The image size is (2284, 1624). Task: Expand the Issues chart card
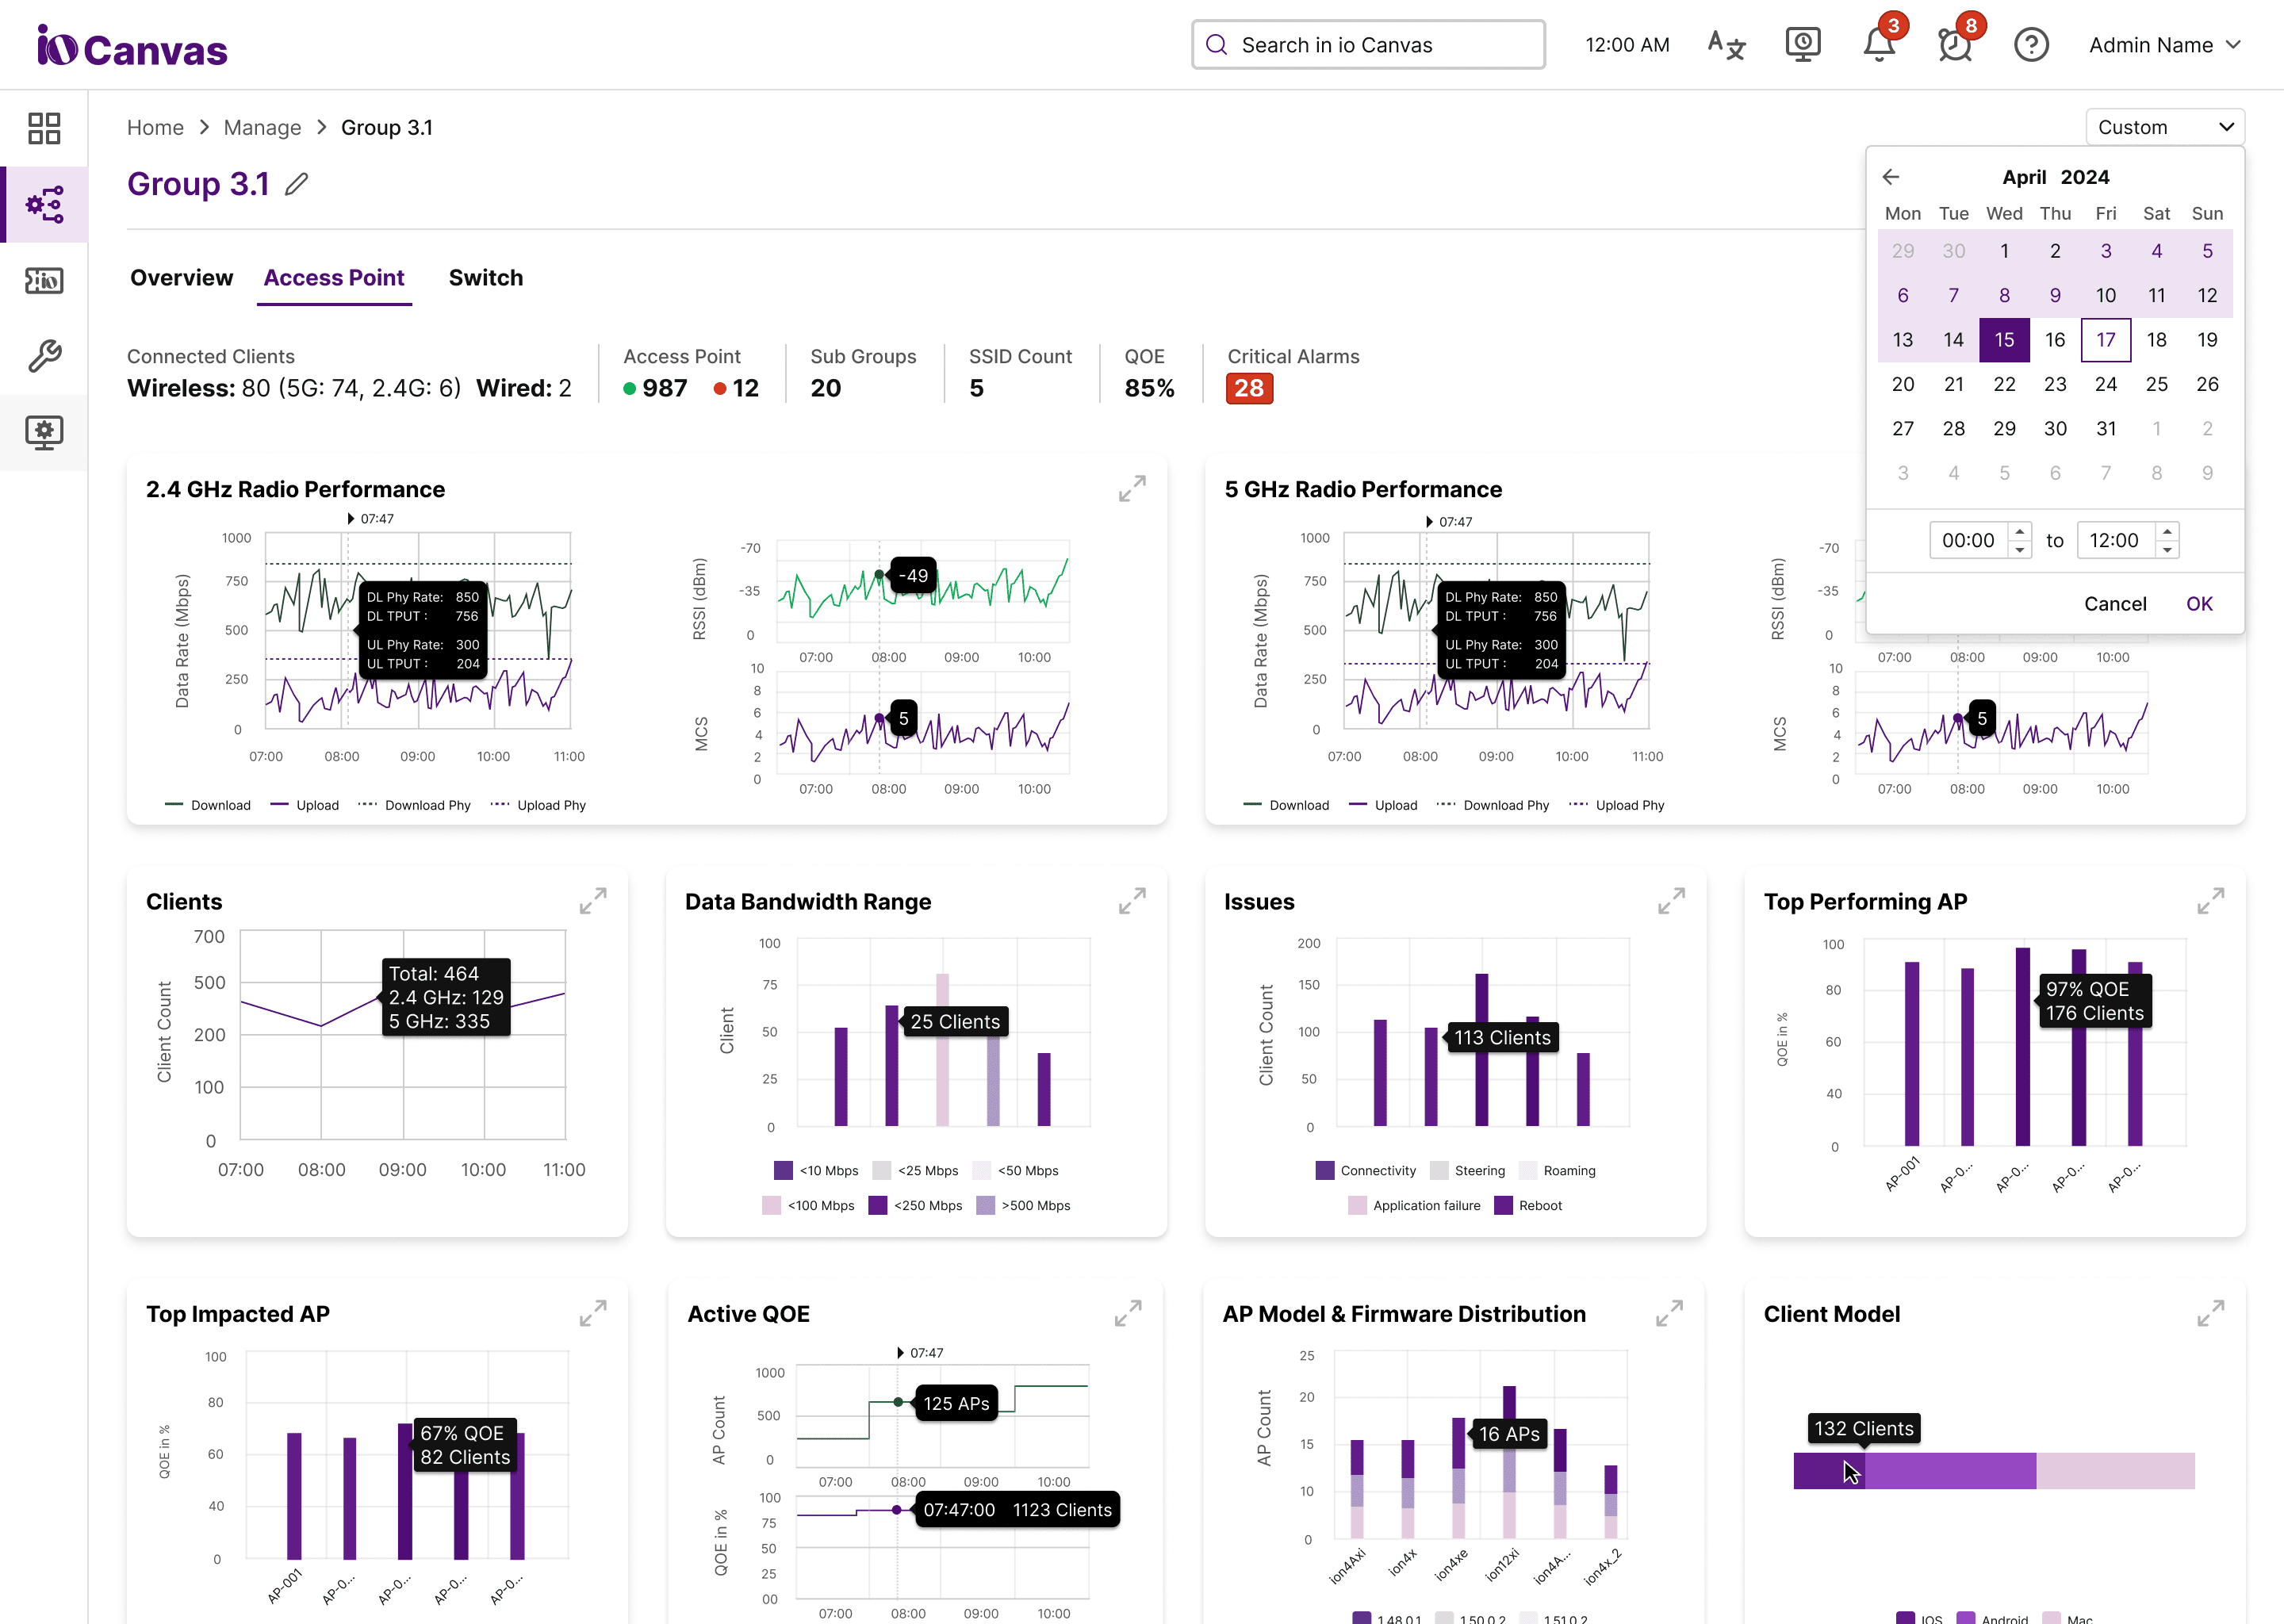[x=1671, y=901]
